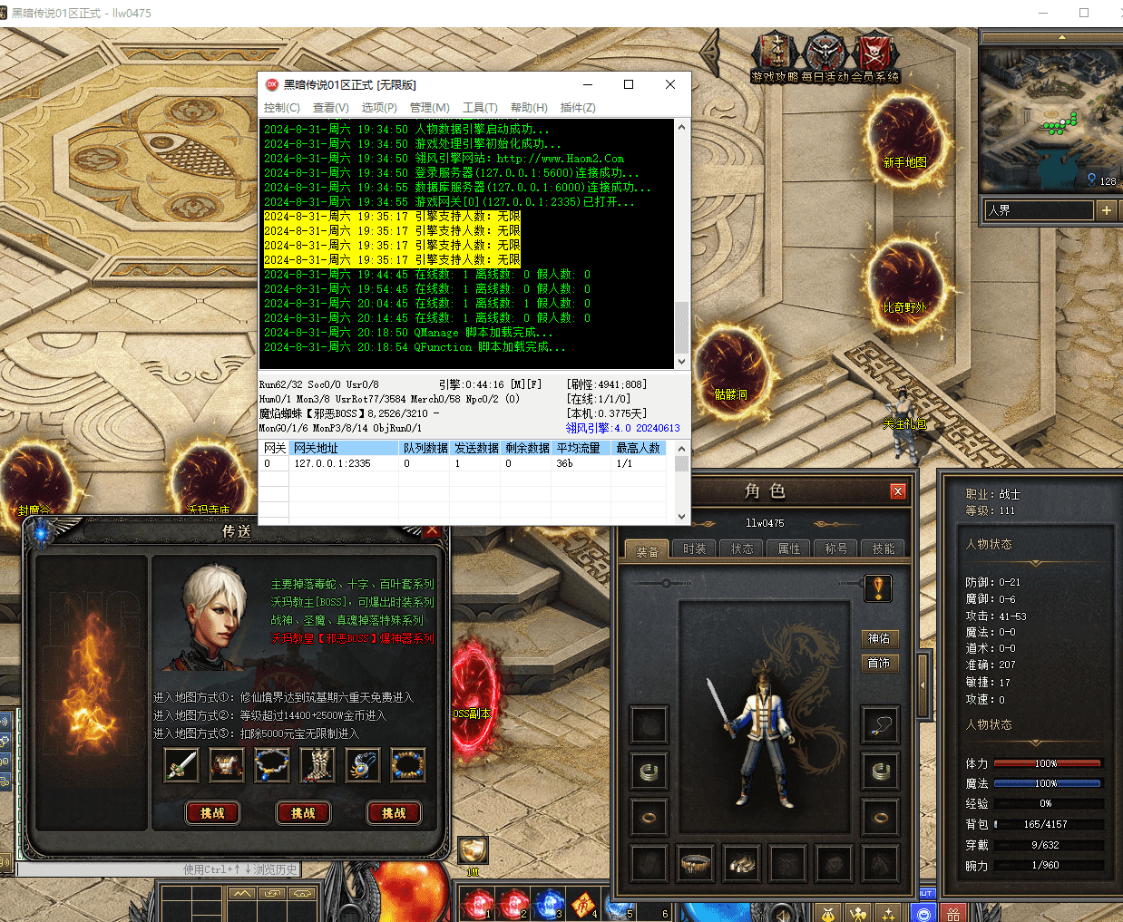This screenshot has height=922, width=1123.
Task: Click the 网关地址 column header
Action: pos(345,448)
